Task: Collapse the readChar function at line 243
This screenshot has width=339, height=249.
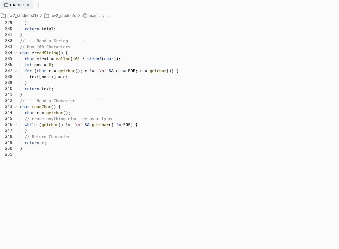Action: (16, 107)
